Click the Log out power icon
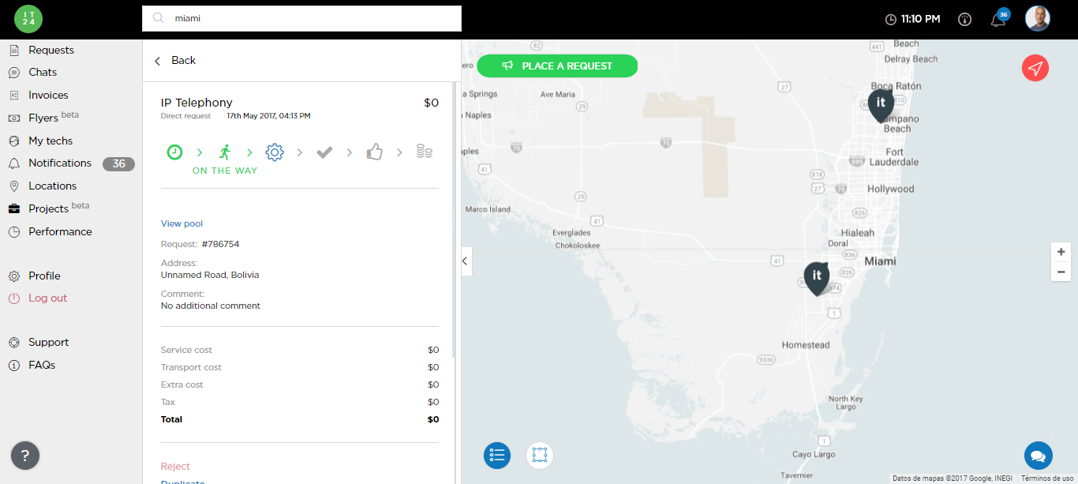This screenshot has height=484, width=1078. pyautogui.click(x=13, y=298)
